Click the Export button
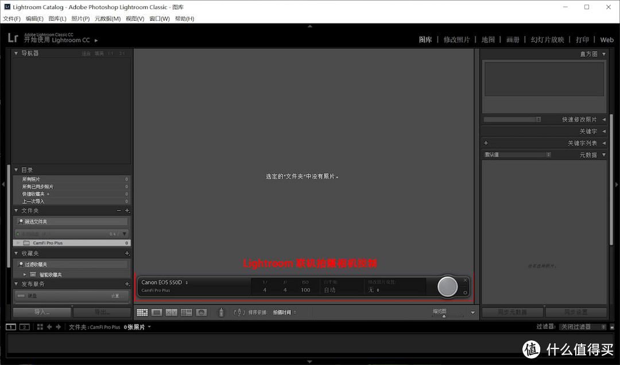620x365 pixels. pos(102,312)
